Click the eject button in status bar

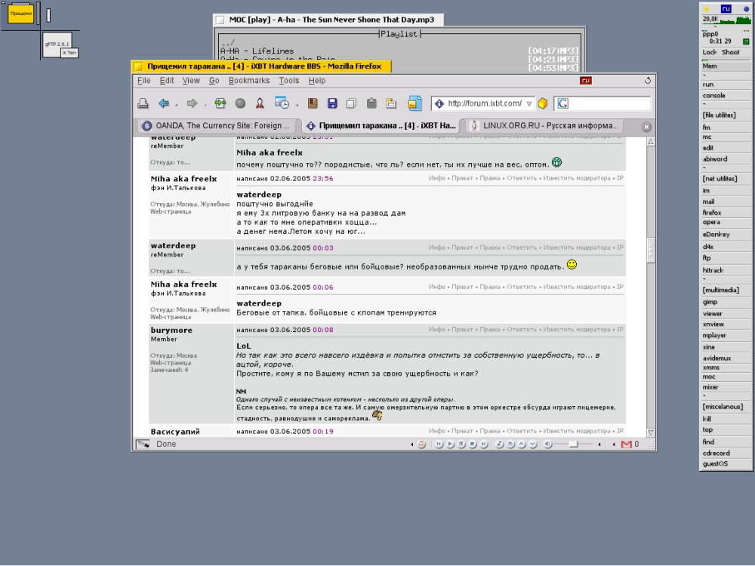510,444
